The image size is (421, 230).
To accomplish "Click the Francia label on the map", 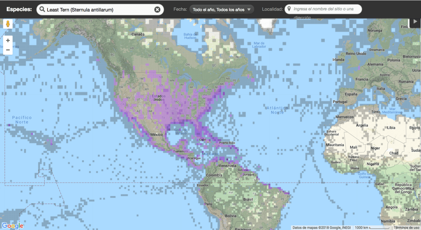I will click(362, 80).
